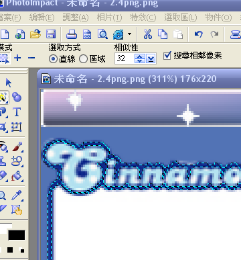Click the 相似性 spinner arrows
The width and height of the screenshot is (241, 260).
click(140, 58)
